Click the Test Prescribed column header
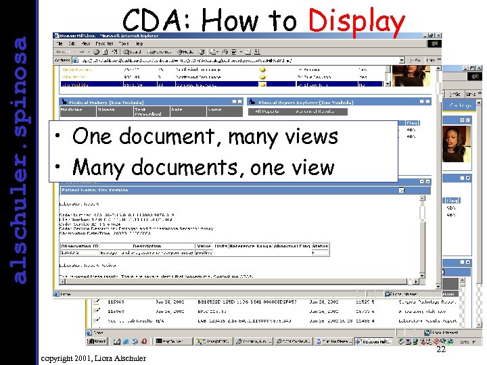Image resolution: width=487 pixels, height=365 pixels. pos(152,112)
